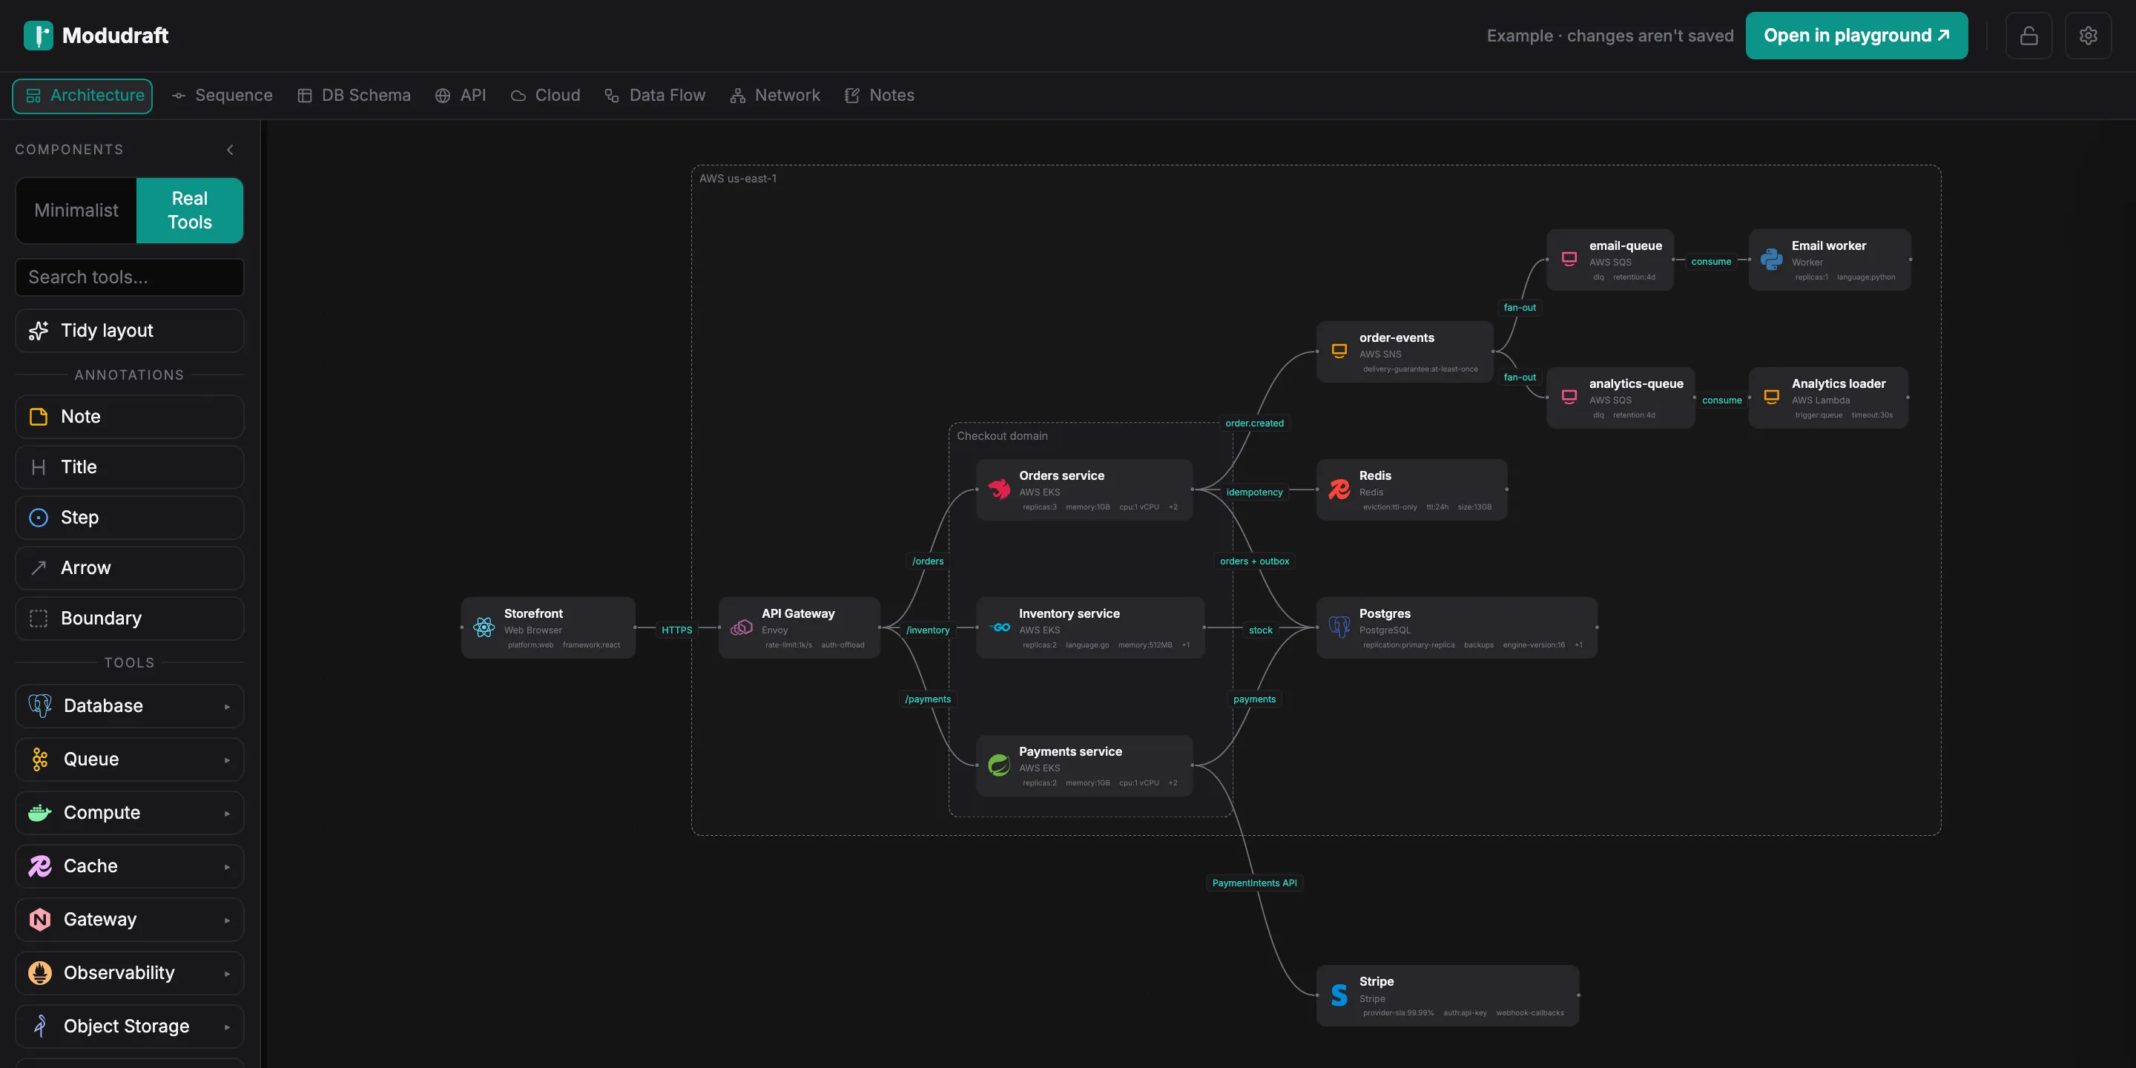This screenshot has width=2136, height=1068.
Task: Click the Python icon on Email worker
Action: coord(1771,260)
